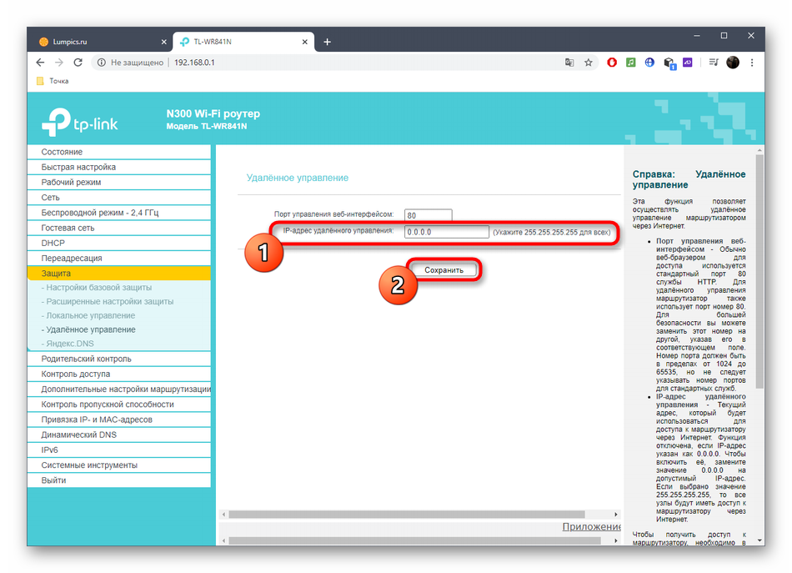The image size is (792, 573).
Task: Open the IPv6 menu item
Action: click(x=118, y=450)
